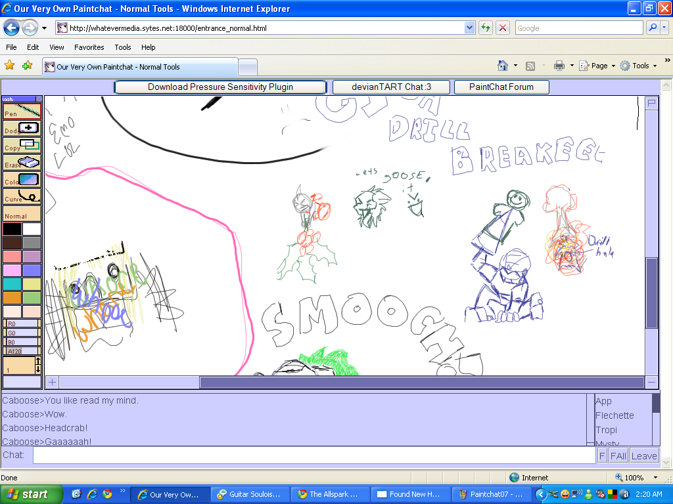Switch to the Our Very Own Paintchat tab
This screenshot has height=504, width=673.
click(x=115, y=66)
